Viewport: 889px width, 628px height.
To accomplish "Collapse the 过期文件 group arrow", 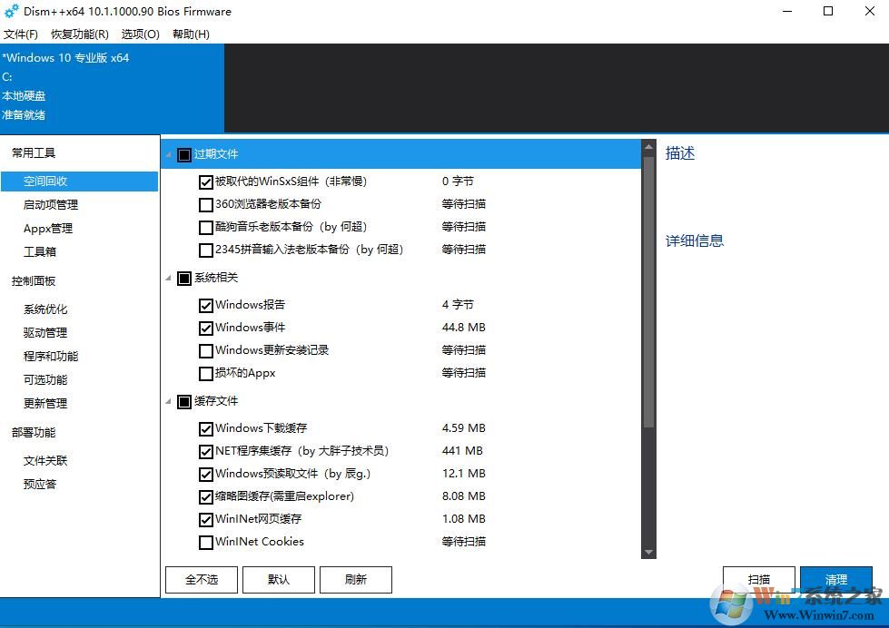I will click(x=168, y=155).
